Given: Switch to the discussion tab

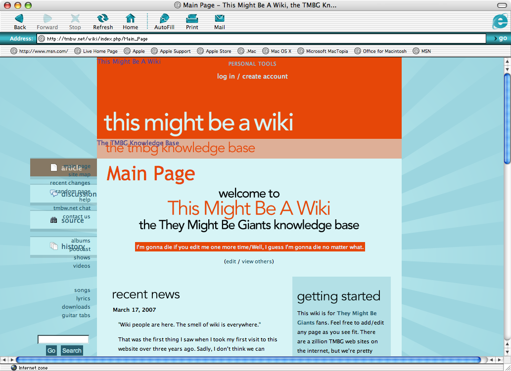Looking at the screenshot, I should coord(63,194).
